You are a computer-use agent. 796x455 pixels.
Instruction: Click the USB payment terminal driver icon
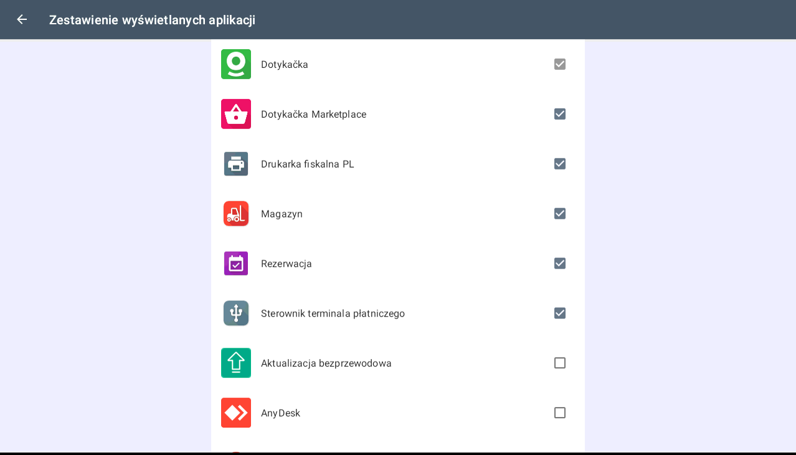[x=236, y=314]
